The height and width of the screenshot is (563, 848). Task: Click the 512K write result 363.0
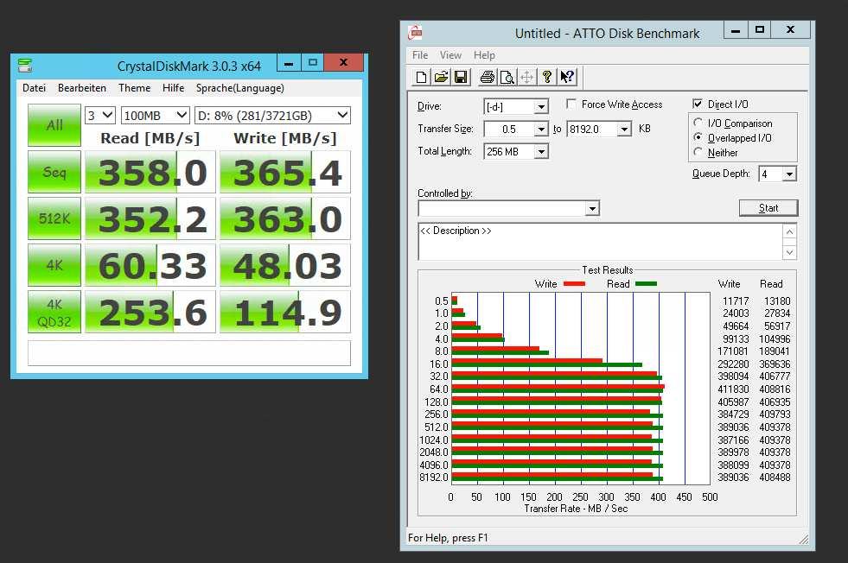coord(285,218)
